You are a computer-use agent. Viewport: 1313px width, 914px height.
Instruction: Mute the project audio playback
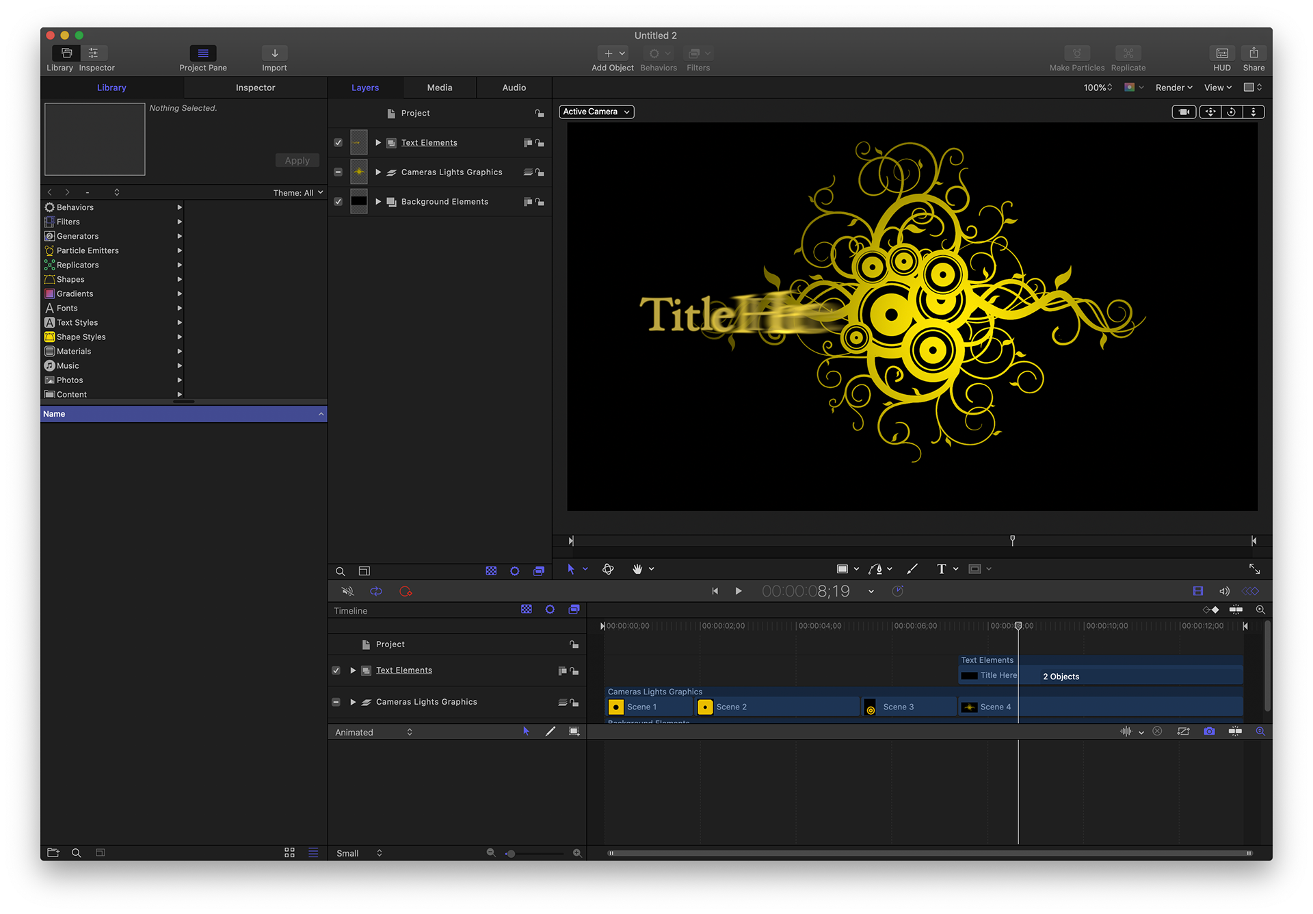click(347, 591)
